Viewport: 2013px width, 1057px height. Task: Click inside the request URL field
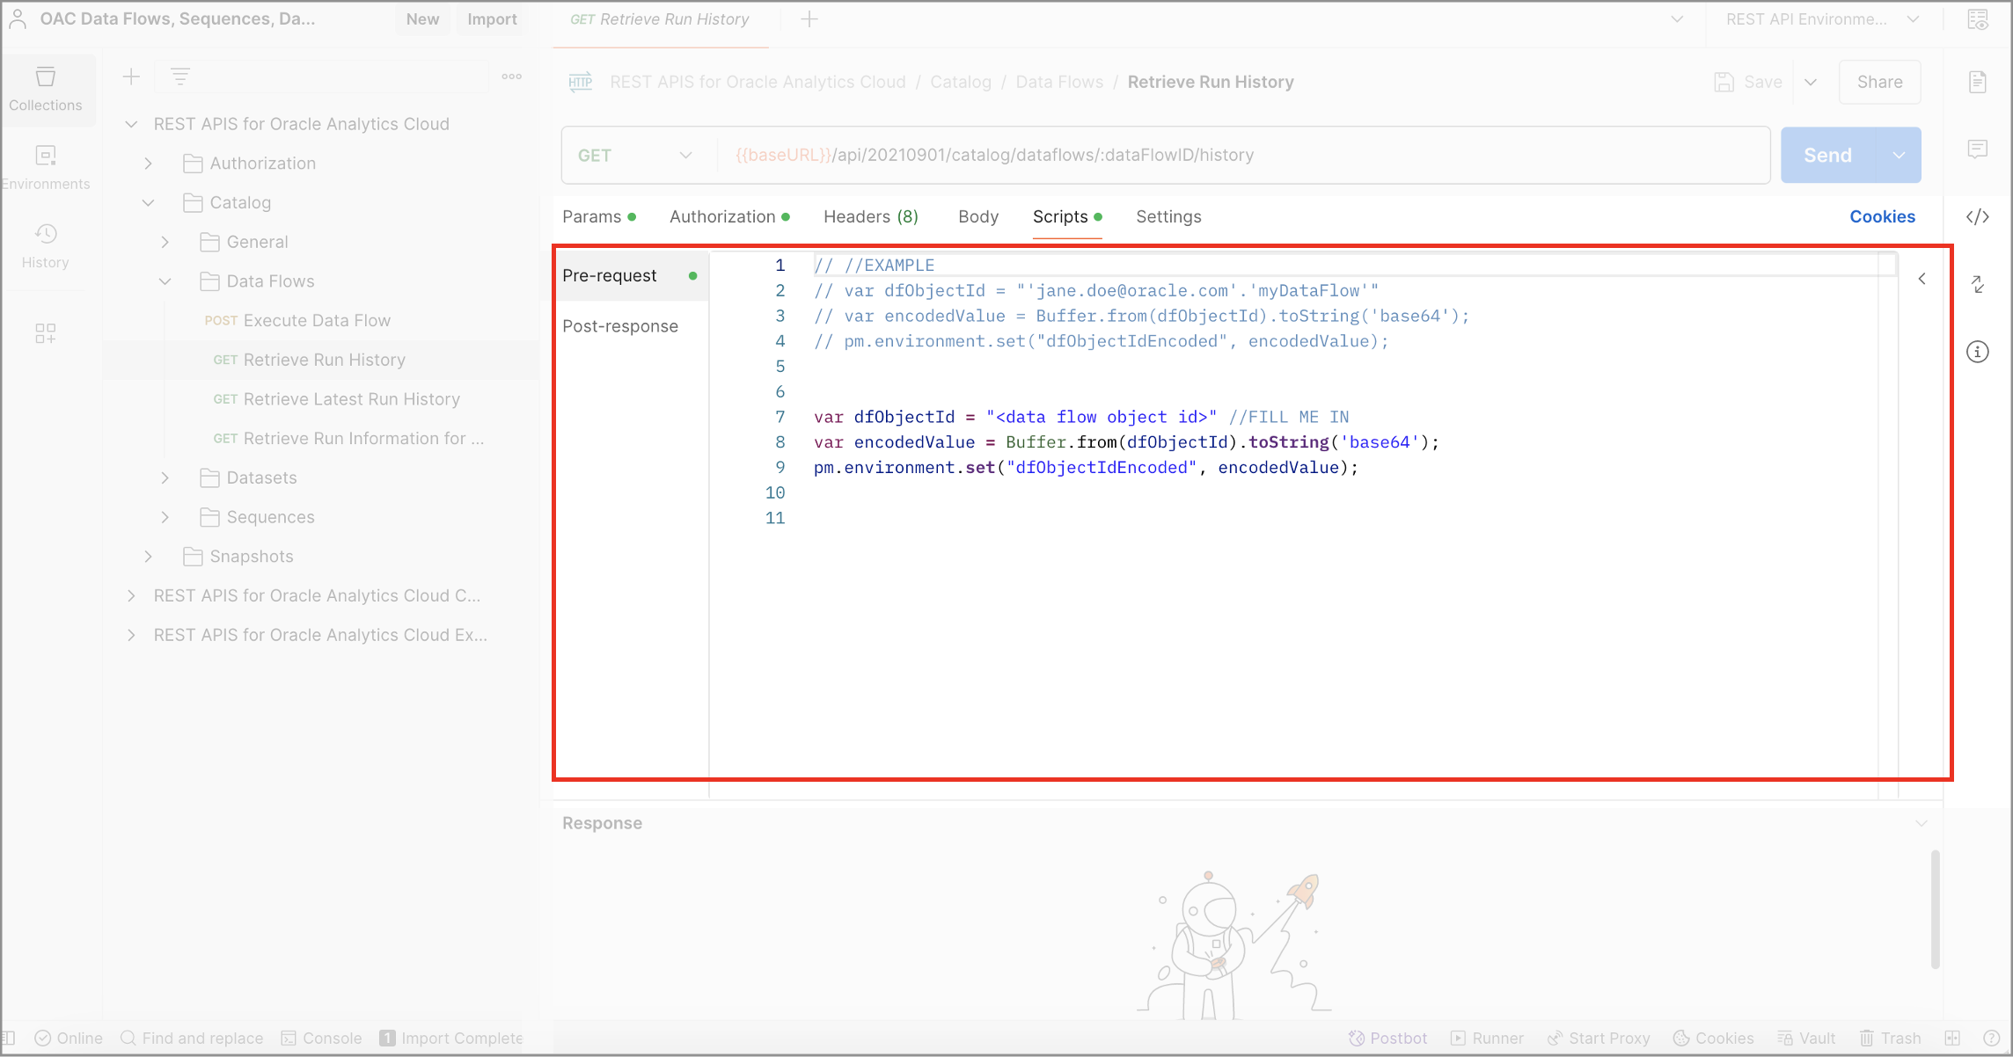[x=1144, y=155]
